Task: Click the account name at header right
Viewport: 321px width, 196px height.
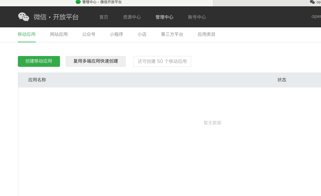Action: [x=316, y=16]
